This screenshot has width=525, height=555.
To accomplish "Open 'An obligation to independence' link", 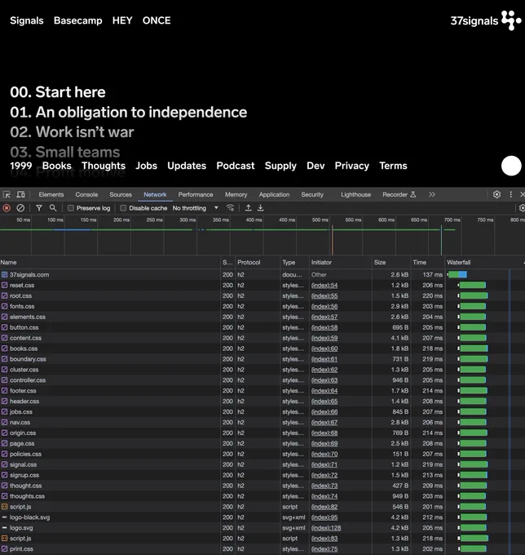I will point(128,112).
